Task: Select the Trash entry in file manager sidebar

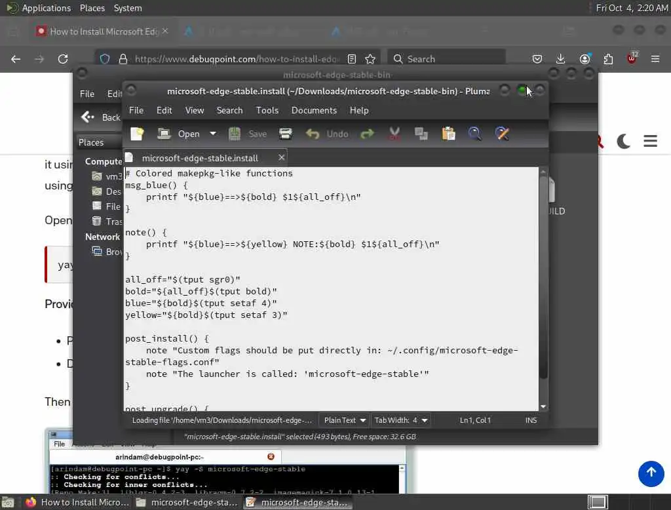Action: (x=107, y=222)
